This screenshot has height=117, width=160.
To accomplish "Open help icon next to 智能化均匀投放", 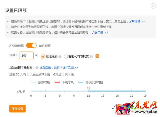I will pyautogui.click(x=91, y=57).
